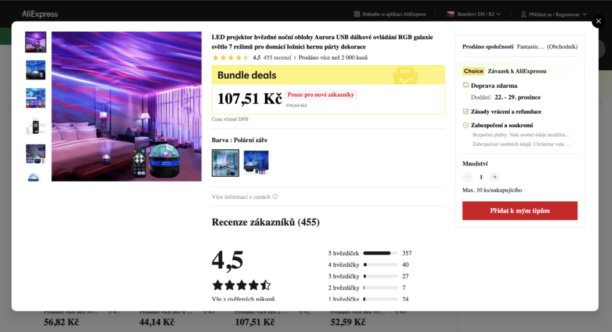Click the plus icon to increase quantity
Image resolution: width=612 pixels, height=332 pixels.
[x=495, y=177]
